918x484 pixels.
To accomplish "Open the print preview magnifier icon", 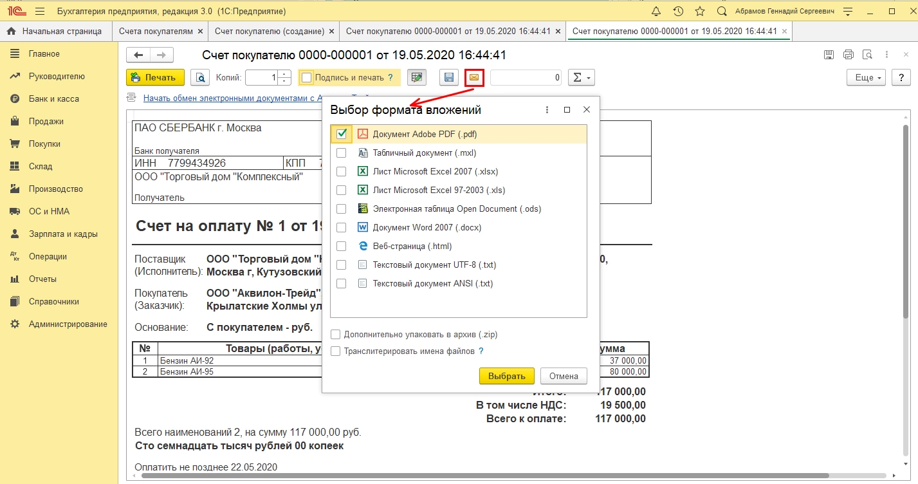I will tap(201, 78).
